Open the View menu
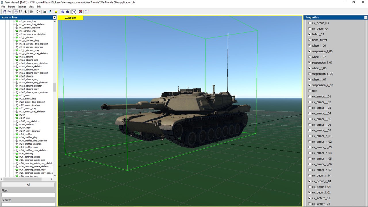This screenshot has height=207, width=368. (31, 7)
